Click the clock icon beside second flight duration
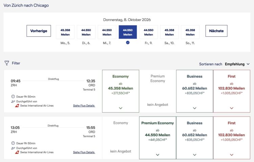Screen dimensions: 254x162 [x=13, y=143]
